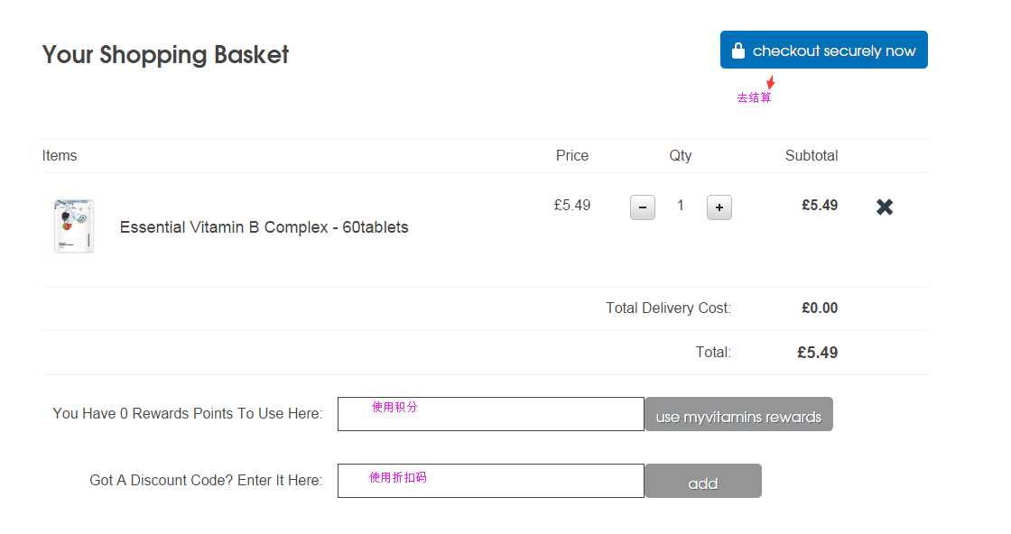Focus the rewards points input field

pos(491,414)
